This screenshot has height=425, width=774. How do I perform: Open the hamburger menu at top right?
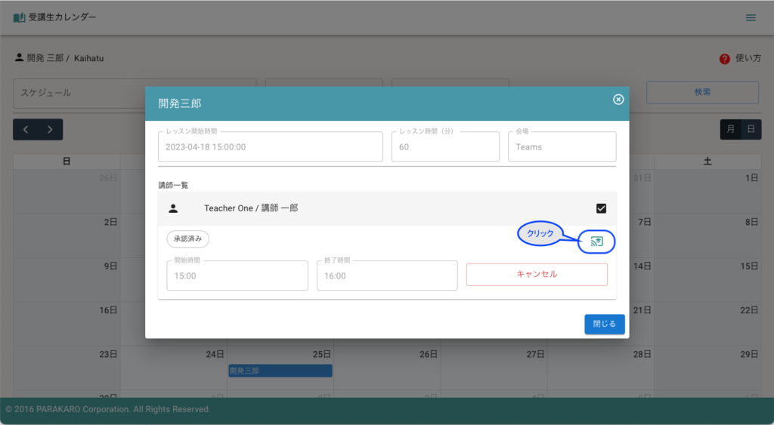(751, 17)
